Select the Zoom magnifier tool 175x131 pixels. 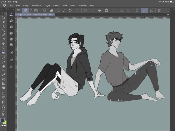click(4, 18)
